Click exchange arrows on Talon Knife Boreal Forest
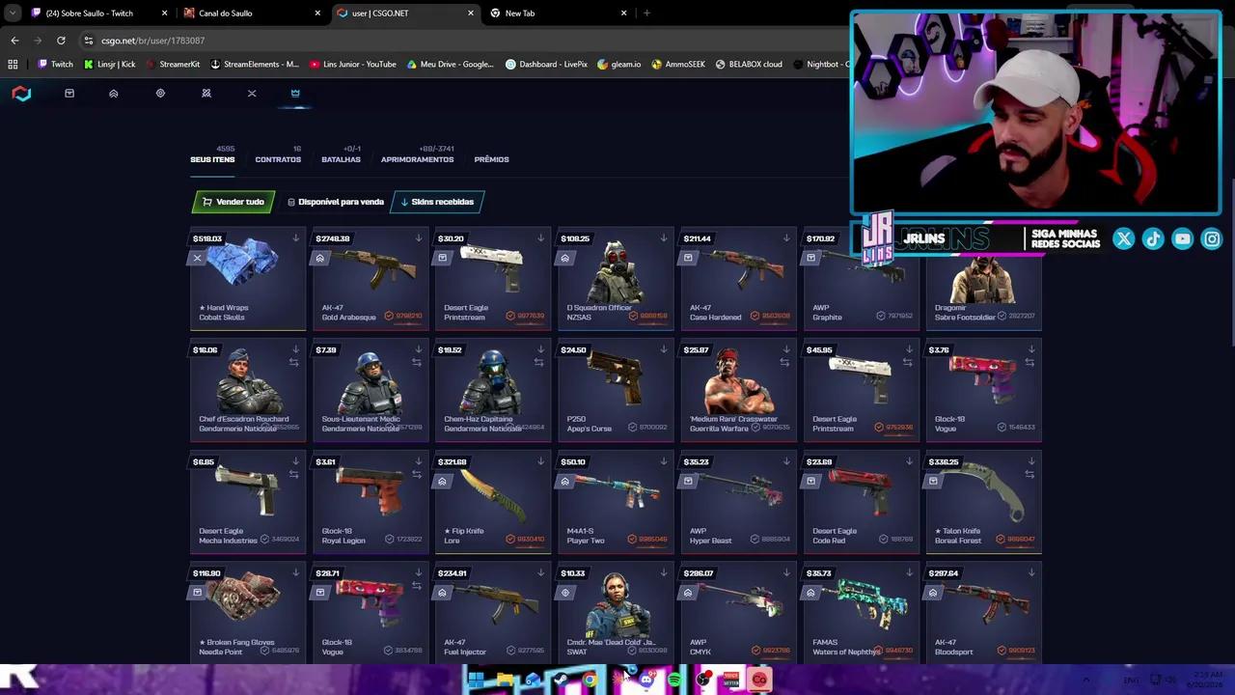Screen dimensions: 1235x695 coord(1029,474)
